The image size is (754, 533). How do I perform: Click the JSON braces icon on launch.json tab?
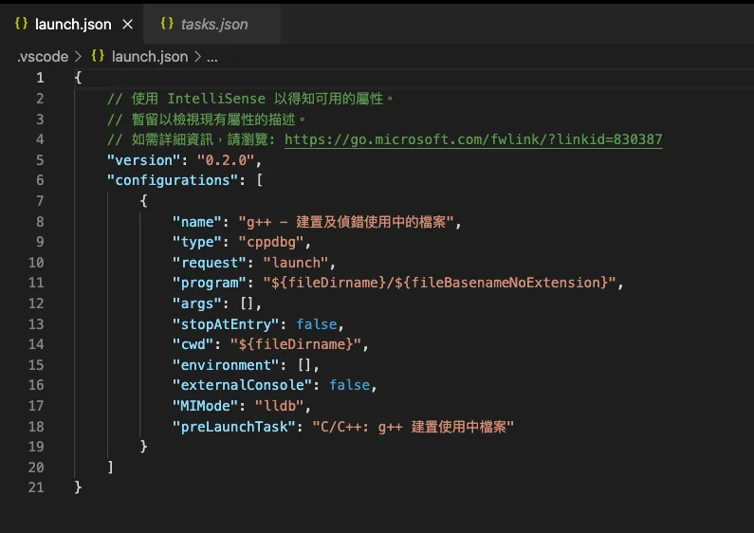pyautogui.click(x=21, y=24)
